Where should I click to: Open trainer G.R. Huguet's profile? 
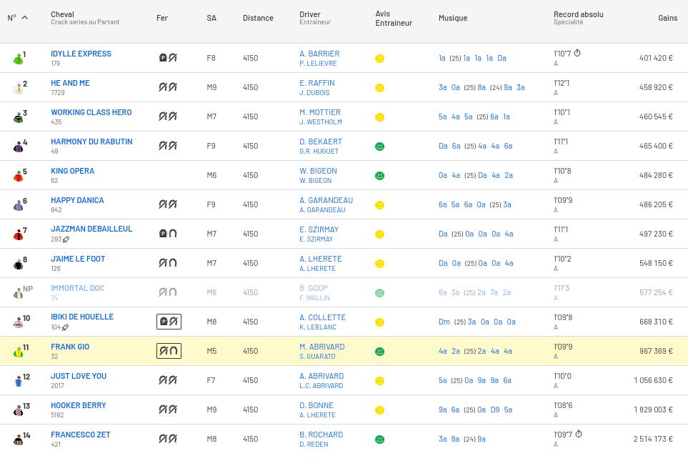319,152
